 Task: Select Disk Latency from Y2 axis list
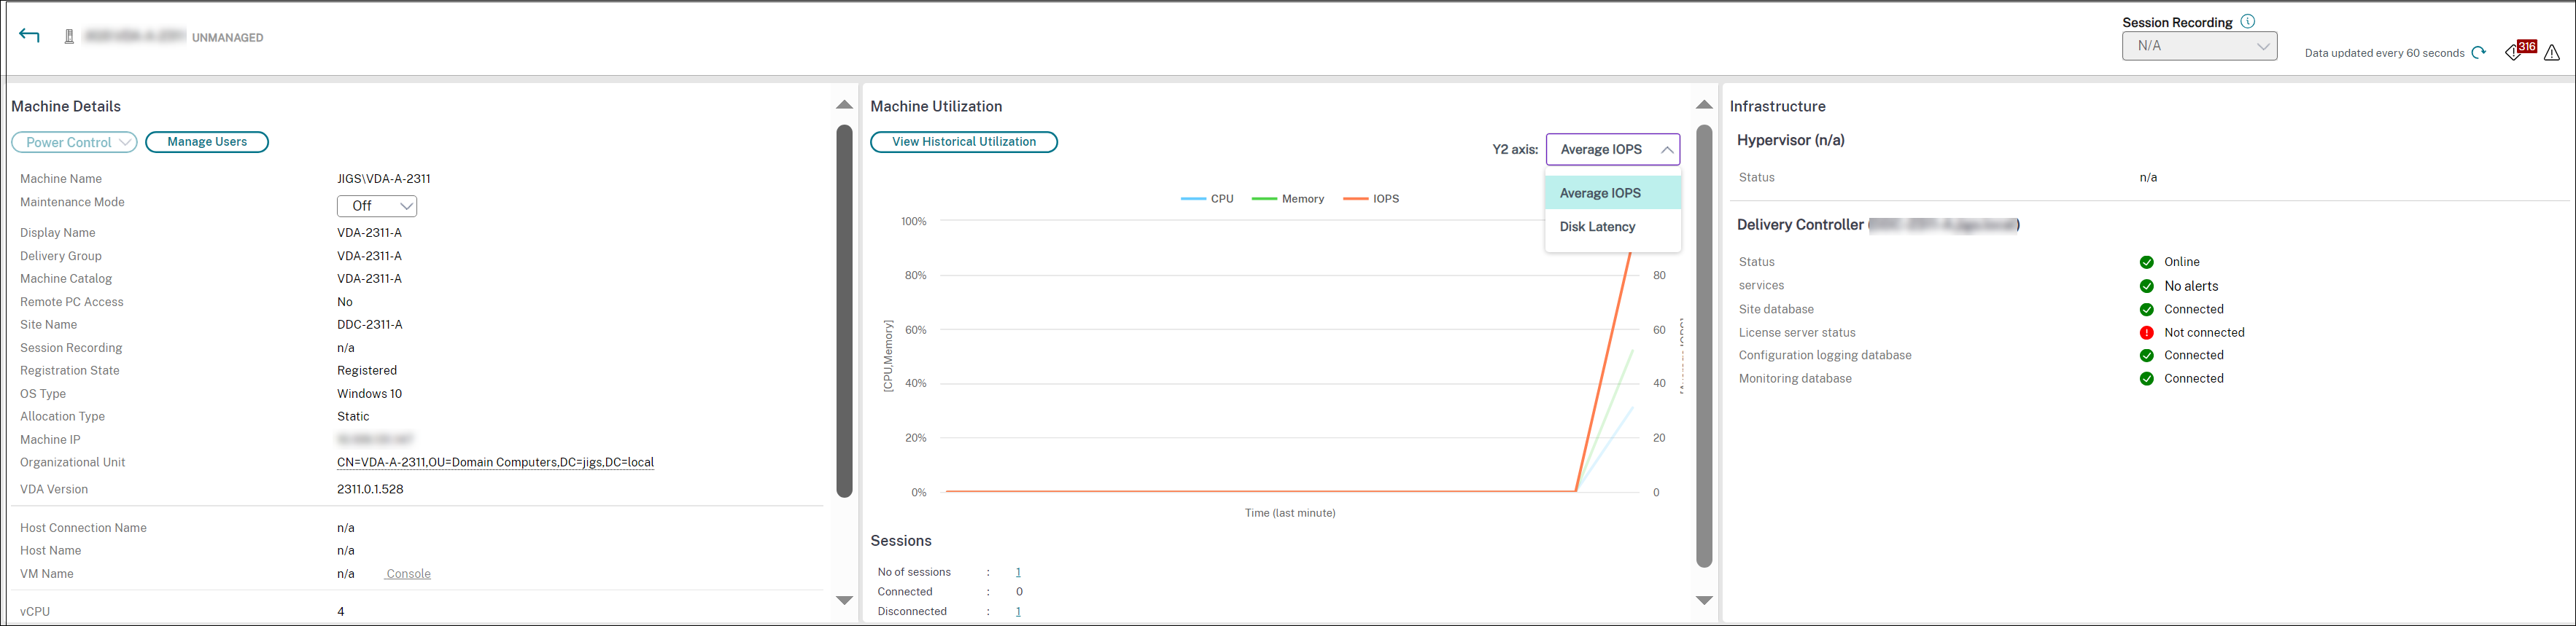pyautogui.click(x=1597, y=227)
